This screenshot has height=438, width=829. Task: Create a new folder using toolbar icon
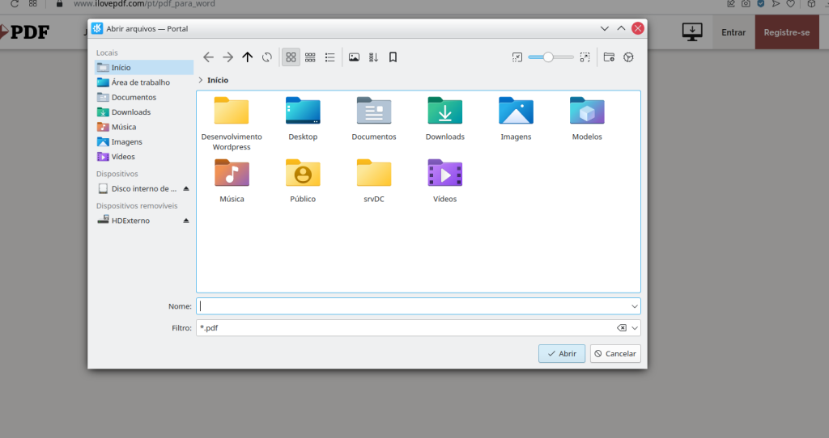609,57
